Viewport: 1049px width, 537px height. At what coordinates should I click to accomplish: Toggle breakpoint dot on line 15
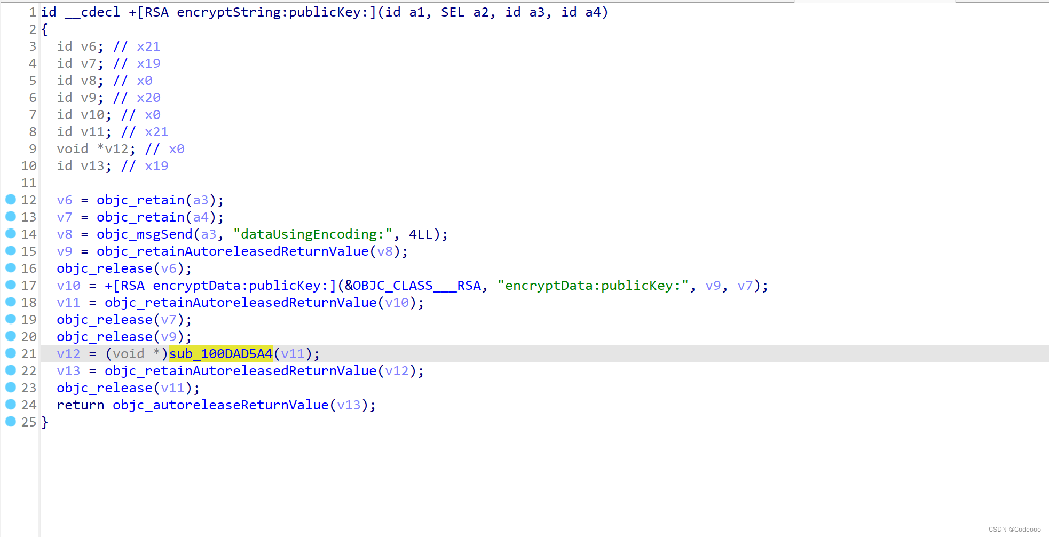[11, 251]
